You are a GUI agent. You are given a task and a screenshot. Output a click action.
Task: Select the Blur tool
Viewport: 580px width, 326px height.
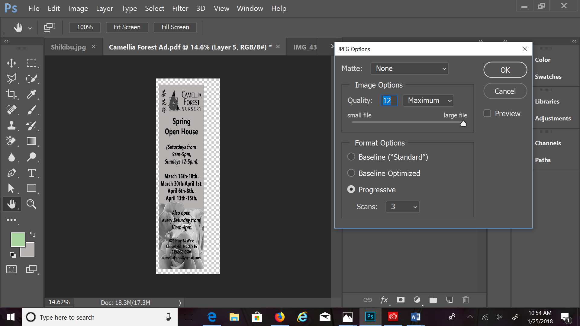tap(11, 157)
